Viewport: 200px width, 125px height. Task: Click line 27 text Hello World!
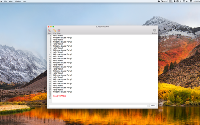click(x=58, y=90)
